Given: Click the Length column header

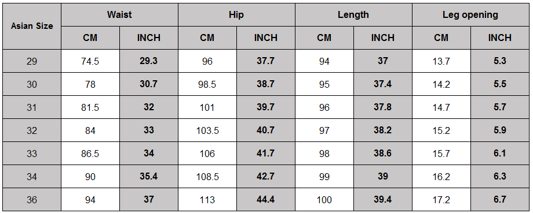Looking at the screenshot, I should pyautogui.click(x=353, y=14).
